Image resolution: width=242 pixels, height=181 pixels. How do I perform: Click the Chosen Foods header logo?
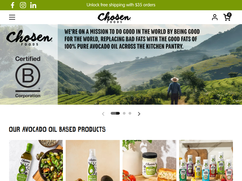[x=114, y=17]
